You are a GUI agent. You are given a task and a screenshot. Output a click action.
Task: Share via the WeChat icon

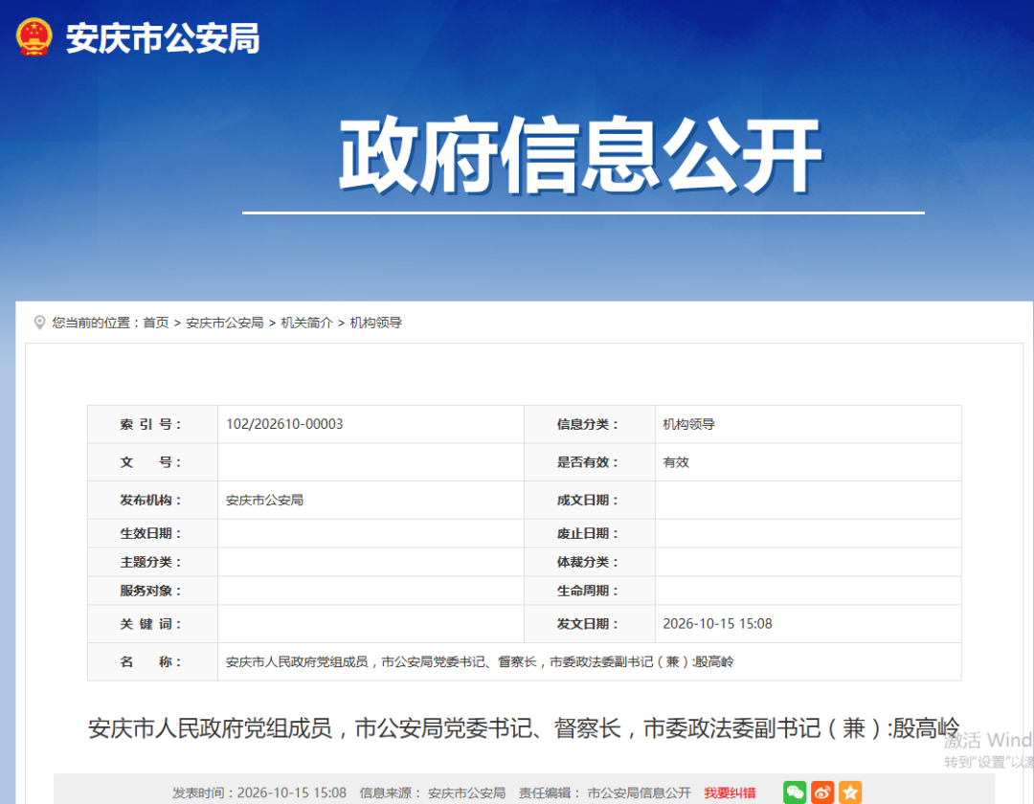(x=795, y=793)
